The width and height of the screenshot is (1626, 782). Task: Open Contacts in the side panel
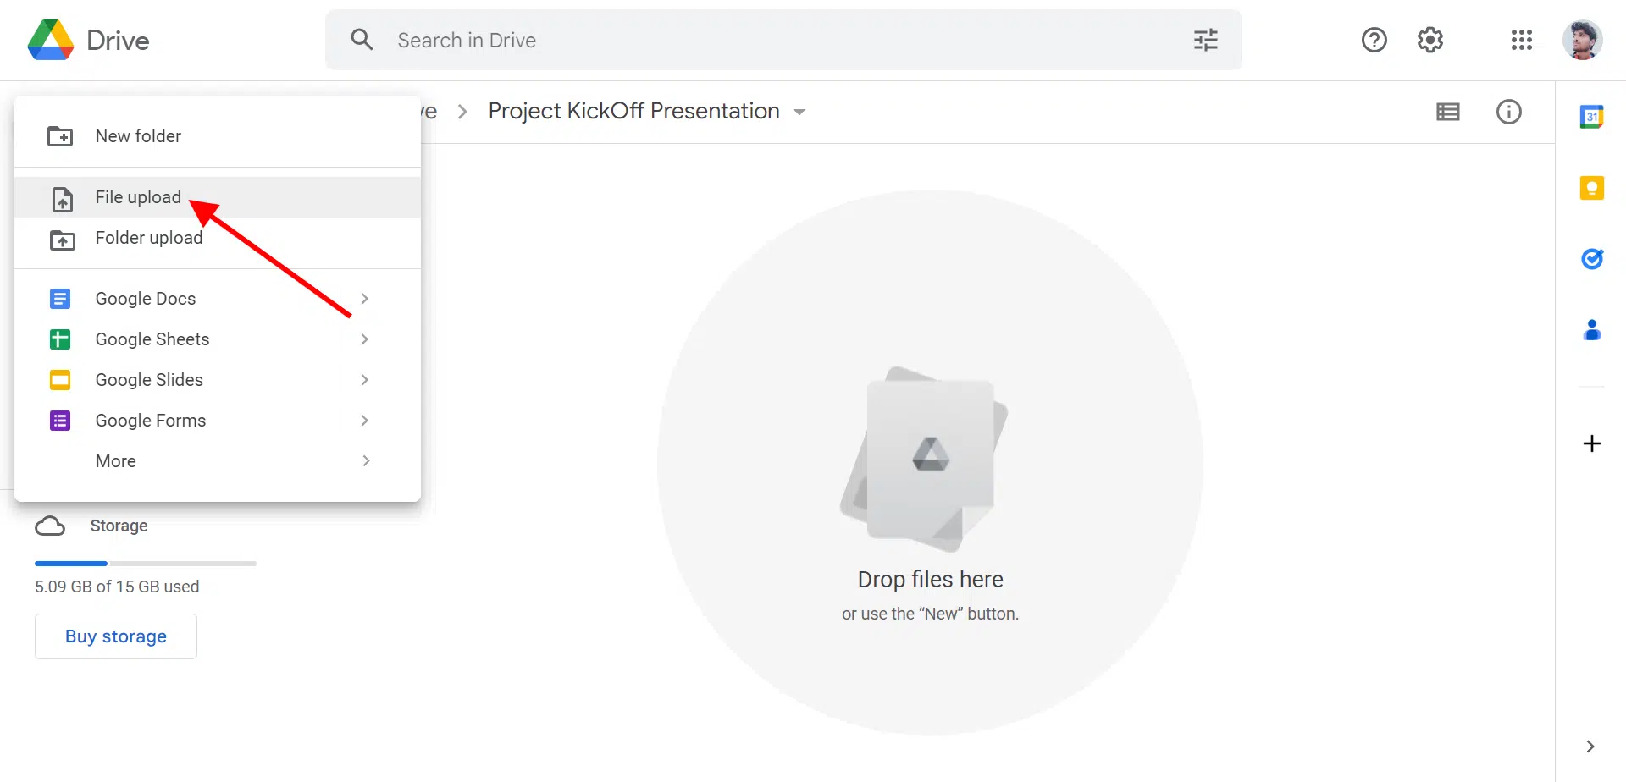(x=1591, y=330)
